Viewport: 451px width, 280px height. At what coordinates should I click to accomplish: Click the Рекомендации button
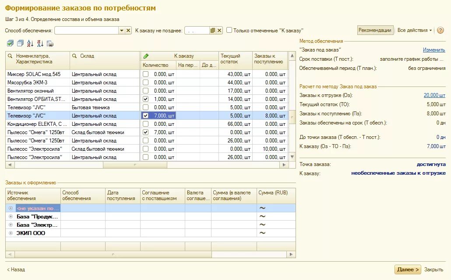[375, 30]
